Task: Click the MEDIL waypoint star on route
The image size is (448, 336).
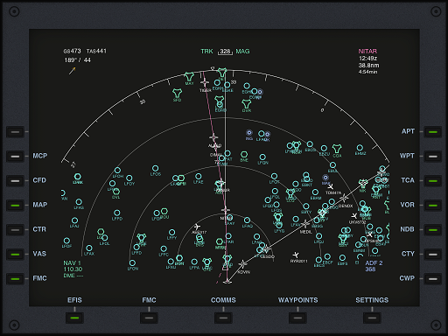Action: pyautogui.click(x=304, y=224)
